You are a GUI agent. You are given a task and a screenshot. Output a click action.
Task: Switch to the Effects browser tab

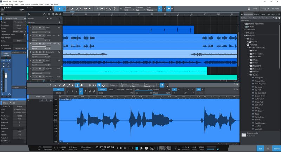coord(256,14)
